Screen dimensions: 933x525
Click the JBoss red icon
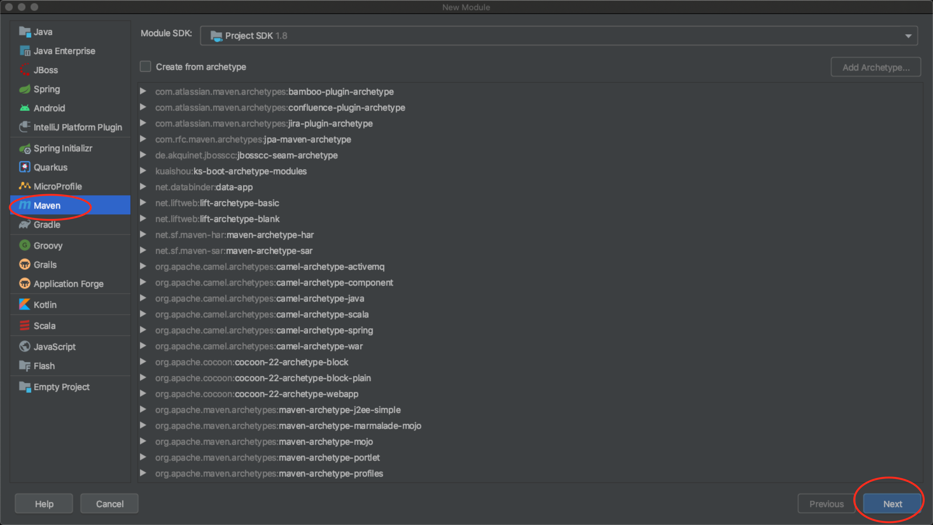tap(24, 70)
